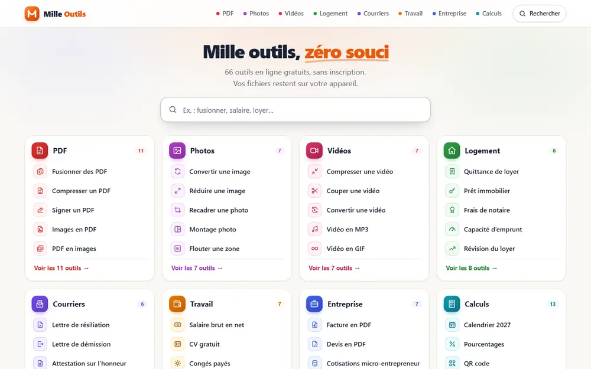
Task: Click the music note icon beside Vidéo en MP3
Action: 315,229
